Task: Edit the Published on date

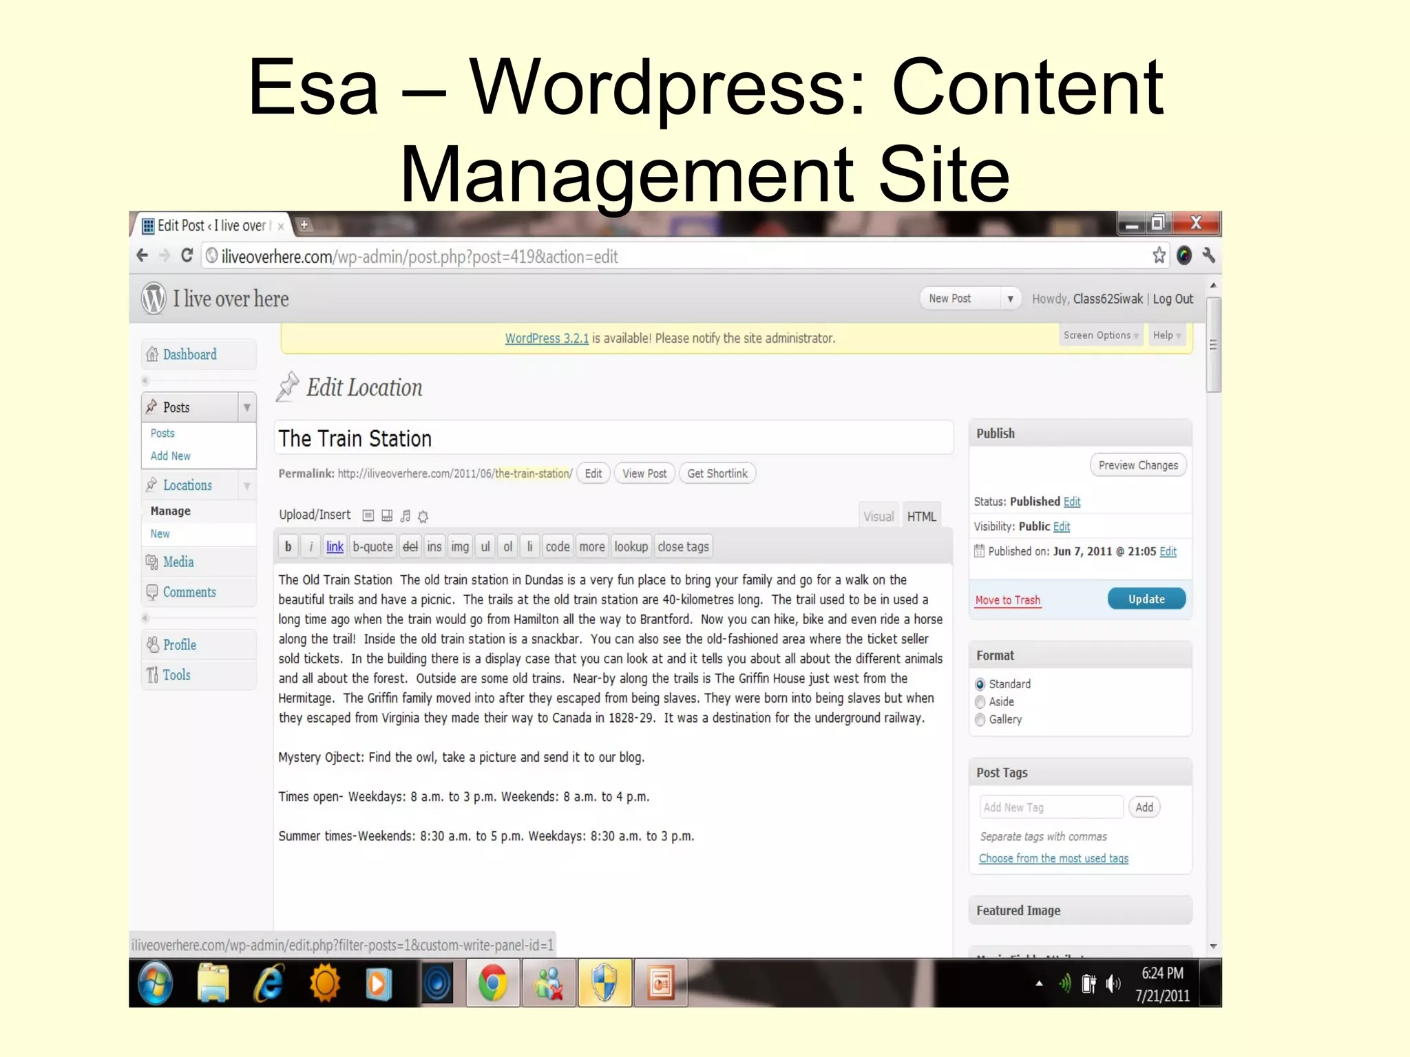Action: pyautogui.click(x=1168, y=551)
